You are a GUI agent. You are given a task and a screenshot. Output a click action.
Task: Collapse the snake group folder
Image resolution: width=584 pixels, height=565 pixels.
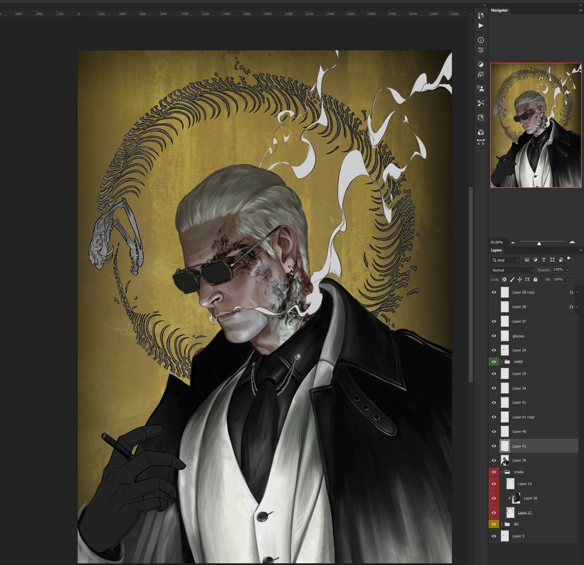point(502,472)
